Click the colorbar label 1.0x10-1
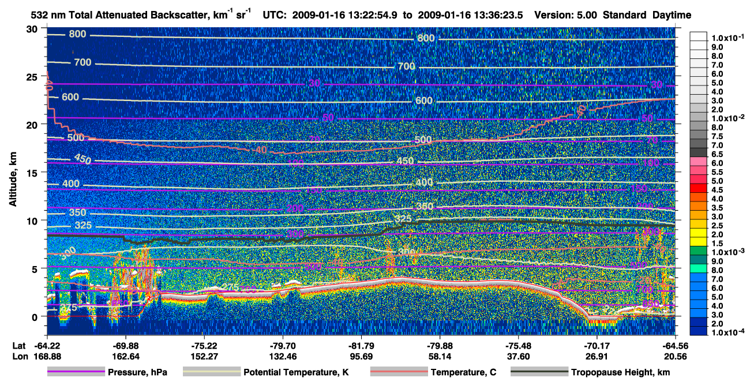This screenshot has height=385, width=750. coord(727,38)
